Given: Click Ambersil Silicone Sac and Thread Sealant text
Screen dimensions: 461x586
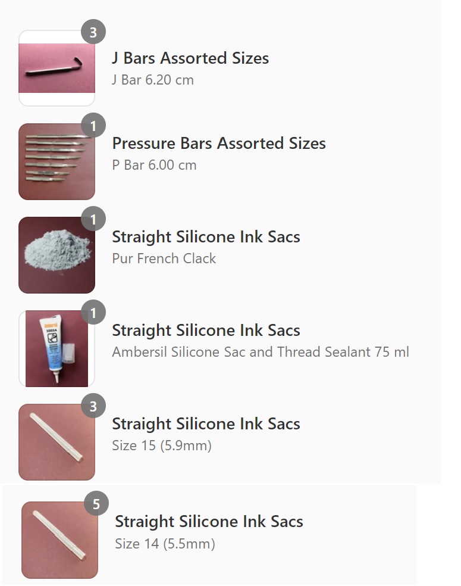Looking at the screenshot, I should tap(261, 352).
